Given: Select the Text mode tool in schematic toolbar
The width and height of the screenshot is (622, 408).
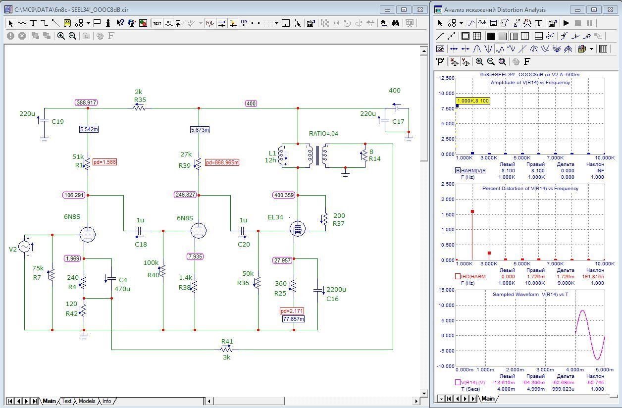Looking at the screenshot, I should [x=33, y=23].
